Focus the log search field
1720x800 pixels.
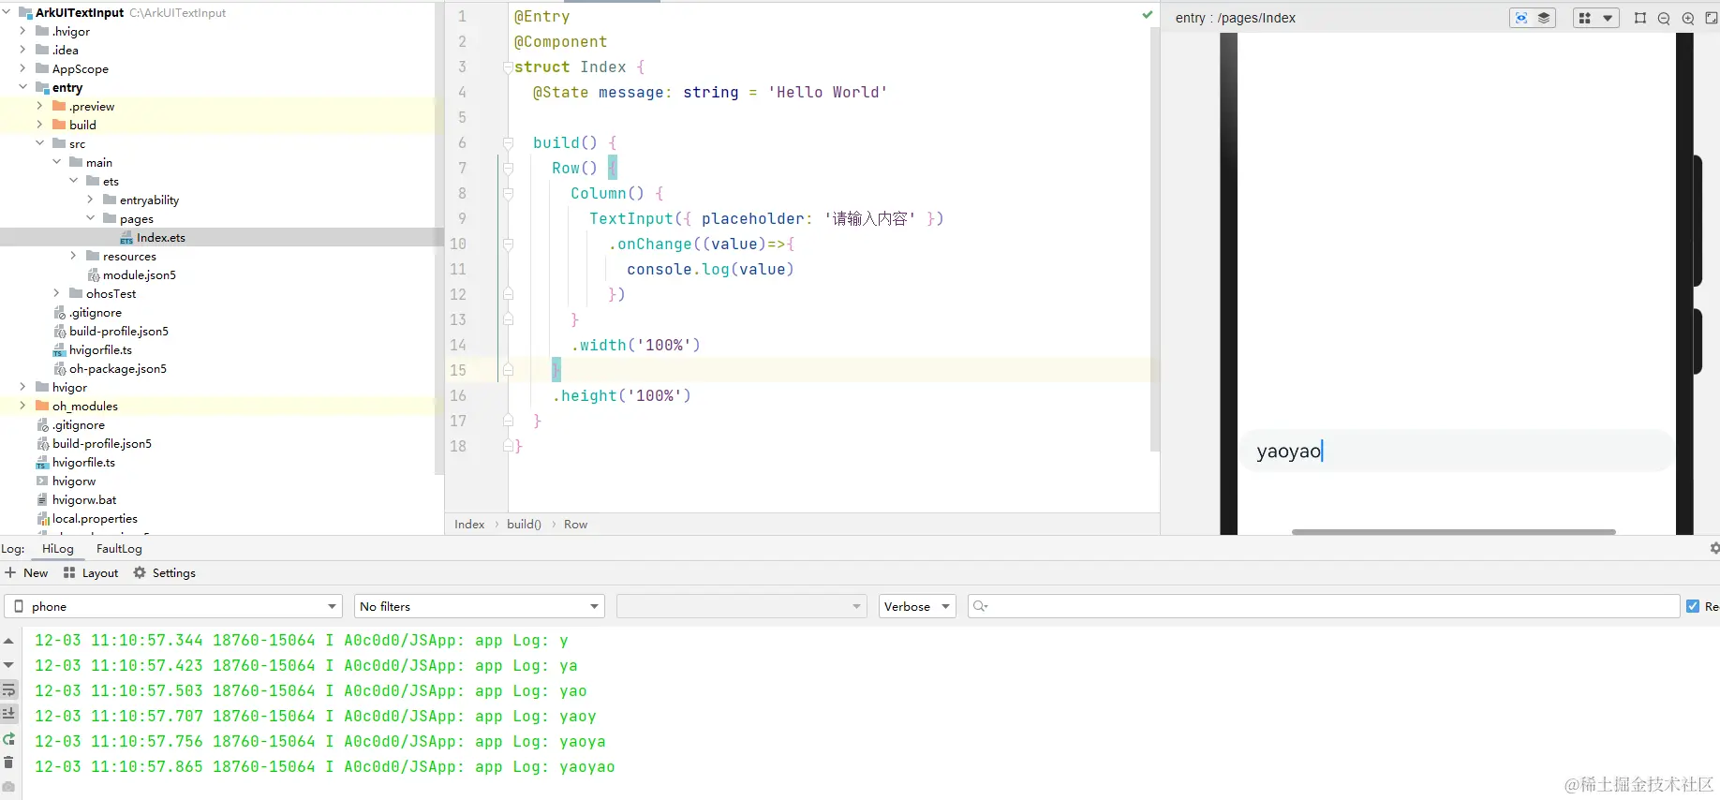tap(1323, 606)
